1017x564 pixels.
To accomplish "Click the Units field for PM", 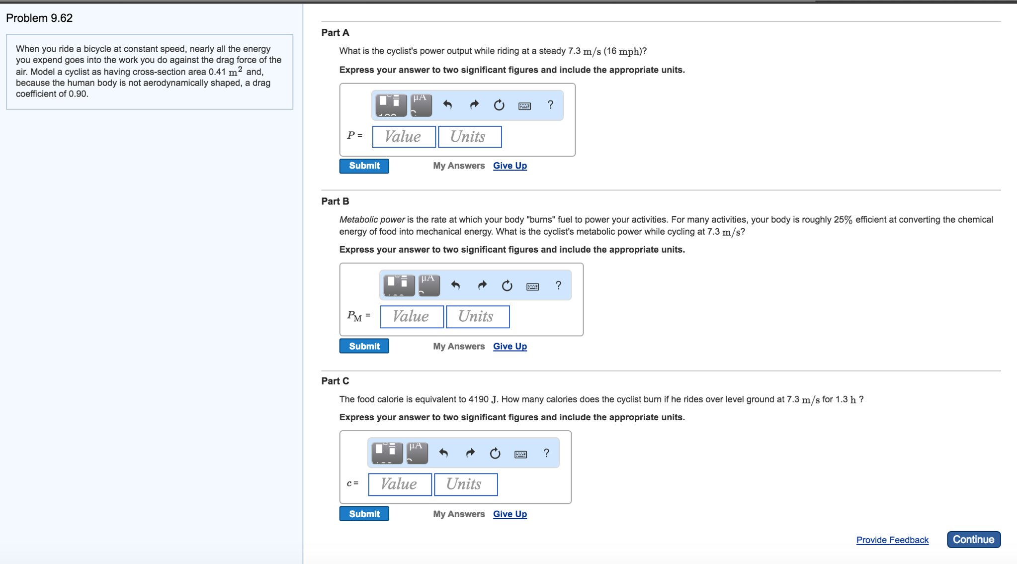I will click(x=478, y=317).
